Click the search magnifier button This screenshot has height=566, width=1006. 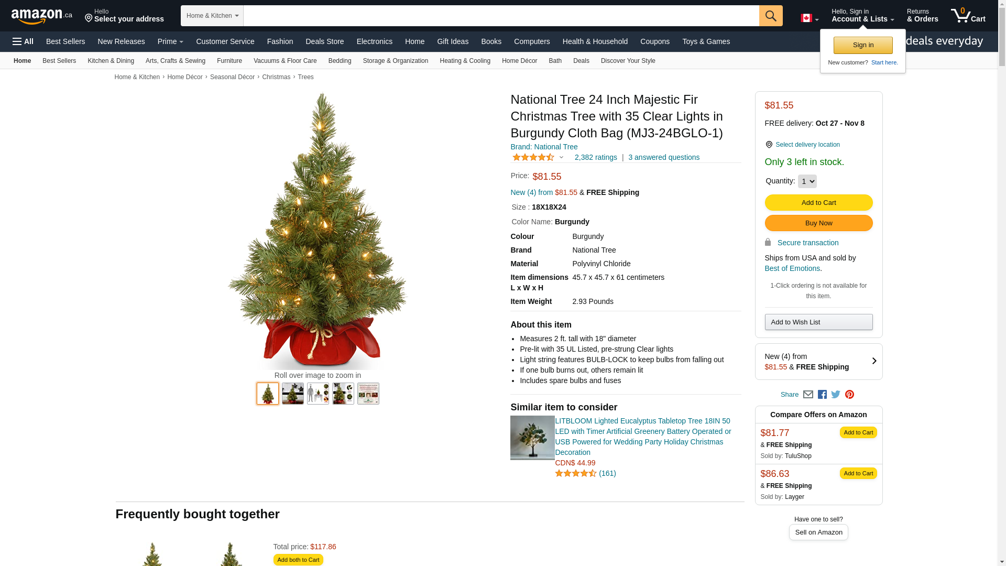coord(770,16)
